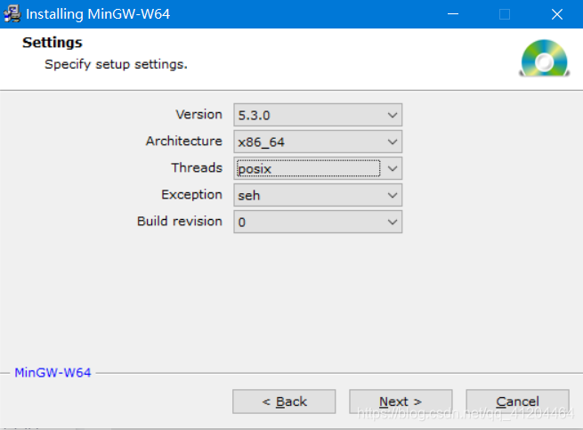Screen dimensions: 583x430
Task: Close the Installing MinGW-W64 window
Action: click(557, 14)
